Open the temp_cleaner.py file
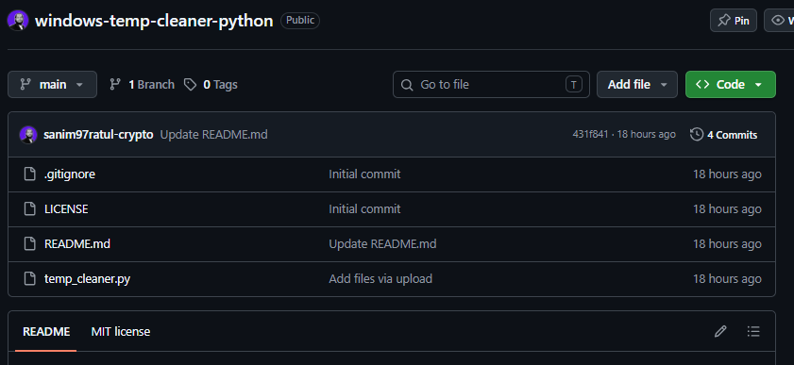The image size is (794, 365). click(x=88, y=278)
